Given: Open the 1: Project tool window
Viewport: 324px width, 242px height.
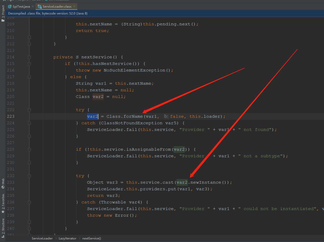Looking at the screenshot, I should 3,13.
